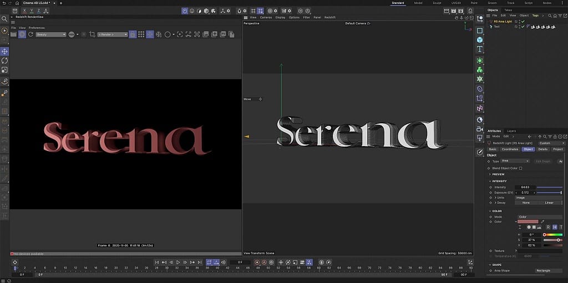Open the Sculpt layout tab

click(437, 3)
